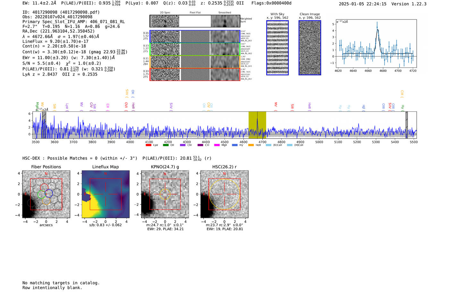449x305 pixels.
Task: Click the Flags:0x0000400d text
Action: (x=271, y=3)
